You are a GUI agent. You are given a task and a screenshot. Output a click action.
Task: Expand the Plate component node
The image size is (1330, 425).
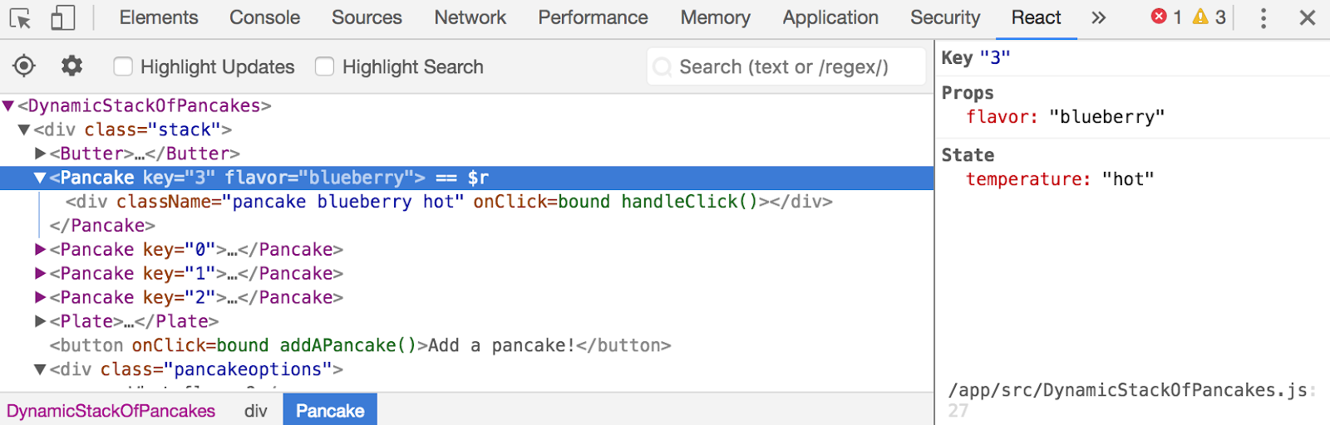click(40, 321)
